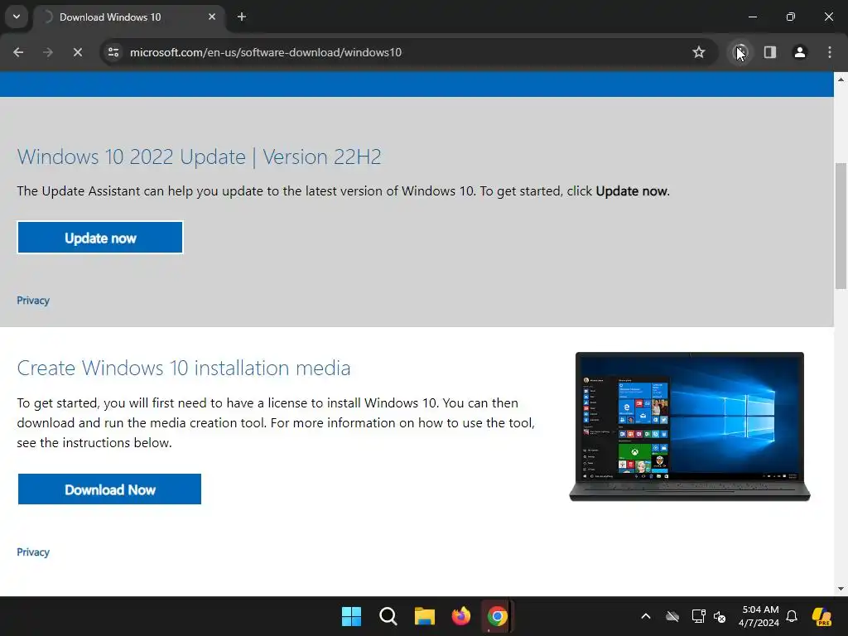Click the Copilot preview icon
The width and height of the screenshot is (848, 636).
(821, 616)
